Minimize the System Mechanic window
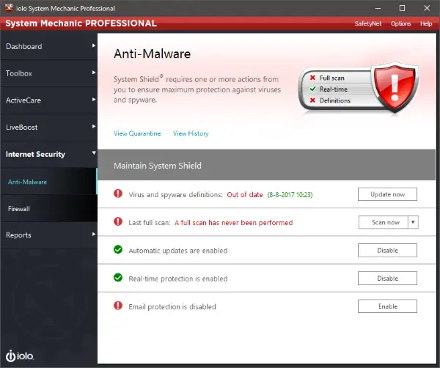The height and width of the screenshot is (368, 440). pos(378,8)
